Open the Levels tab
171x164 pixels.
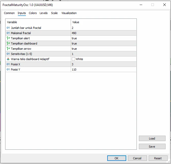44,13
